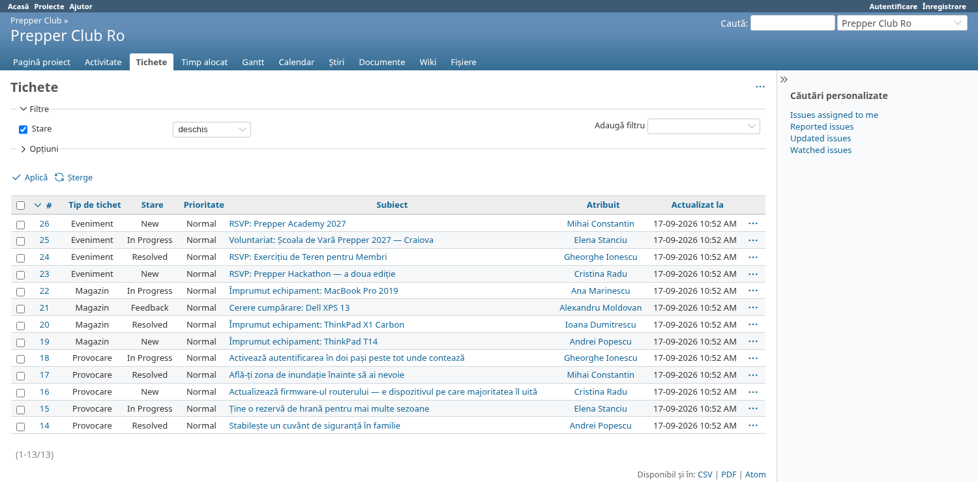
Task: Toggle sort direction arrow beside # column
Action: [38, 205]
